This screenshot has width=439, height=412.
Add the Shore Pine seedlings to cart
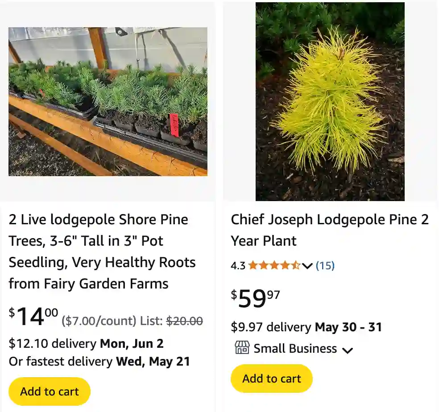[x=49, y=391]
